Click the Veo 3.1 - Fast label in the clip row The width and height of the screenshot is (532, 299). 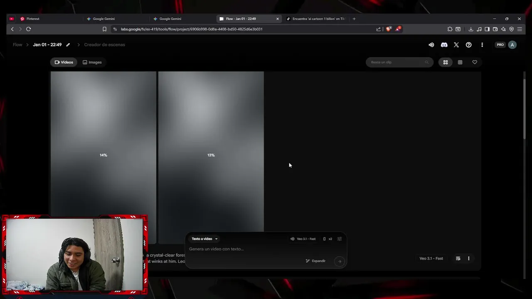pyautogui.click(x=431, y=258)
